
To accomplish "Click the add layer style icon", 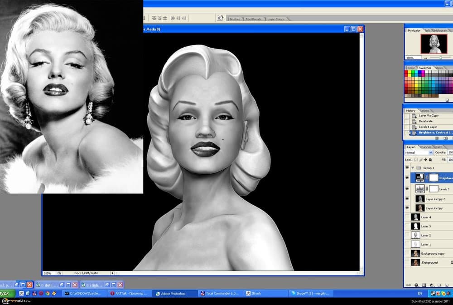I will (415, 285).
